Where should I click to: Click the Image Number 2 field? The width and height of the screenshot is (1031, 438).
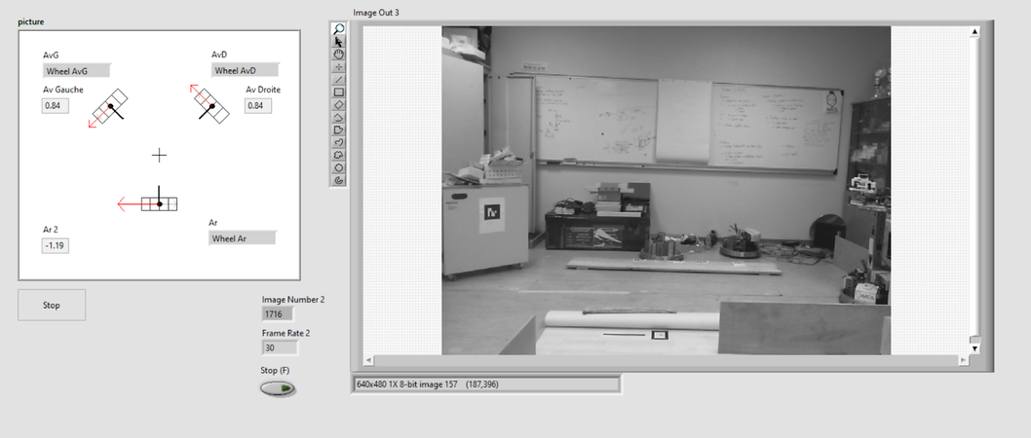[278, 314]
